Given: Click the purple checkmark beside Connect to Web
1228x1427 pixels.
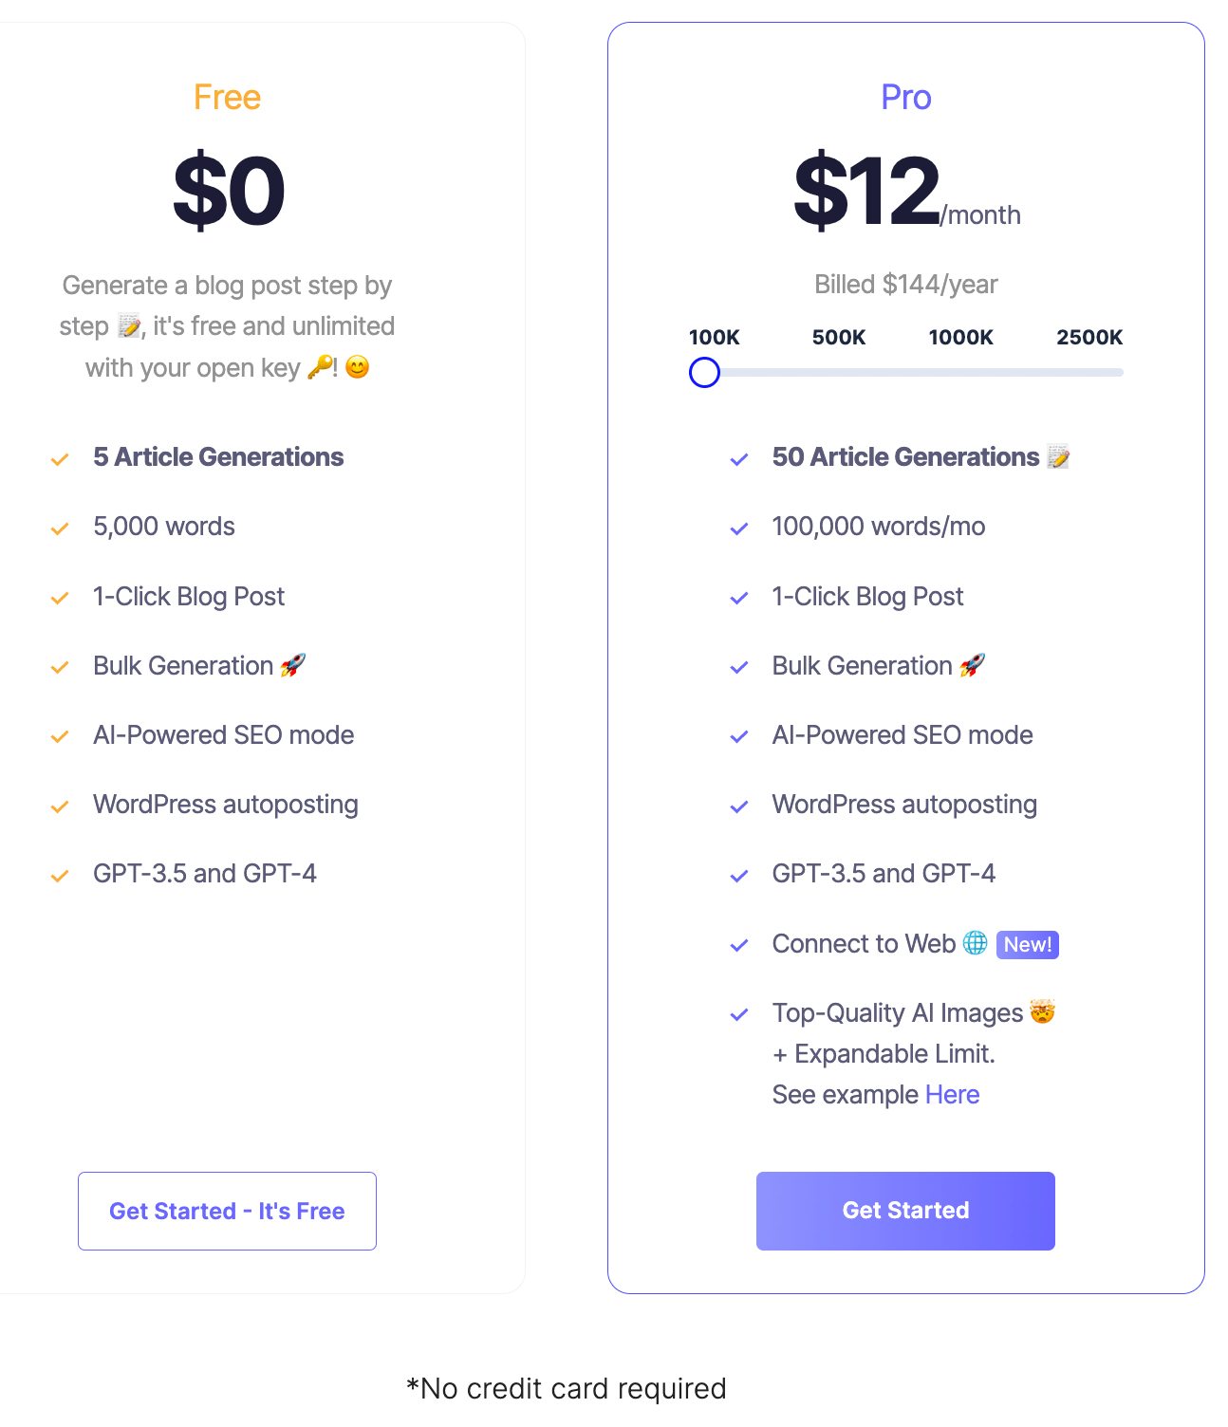Looking at the screenshot, I should [x=739, y=945].
